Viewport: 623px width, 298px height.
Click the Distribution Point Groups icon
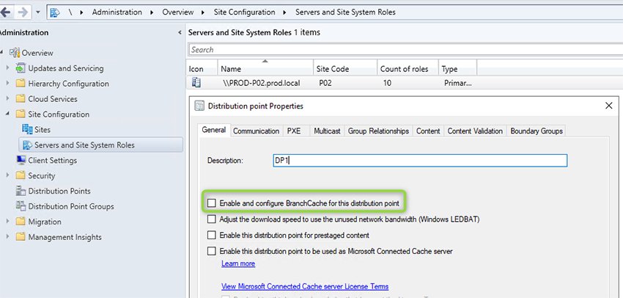point(21,206)
